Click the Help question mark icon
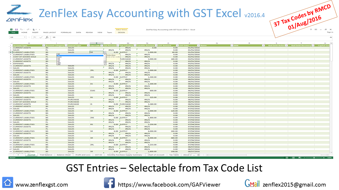 click(311, 30)
